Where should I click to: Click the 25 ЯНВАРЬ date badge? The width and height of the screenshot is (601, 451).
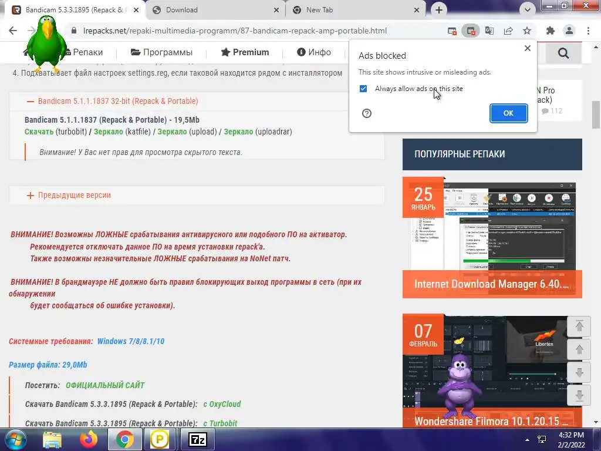(423, 198)
